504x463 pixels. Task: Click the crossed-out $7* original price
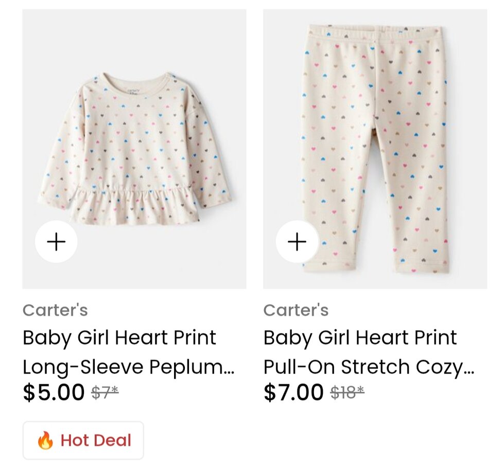click(105, 393)
